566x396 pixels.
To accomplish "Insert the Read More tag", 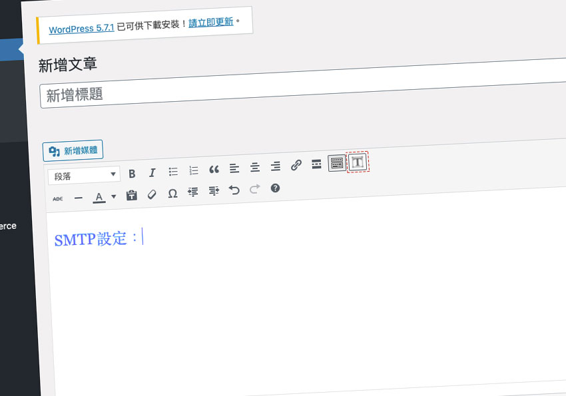I will (x=316, y=164).
